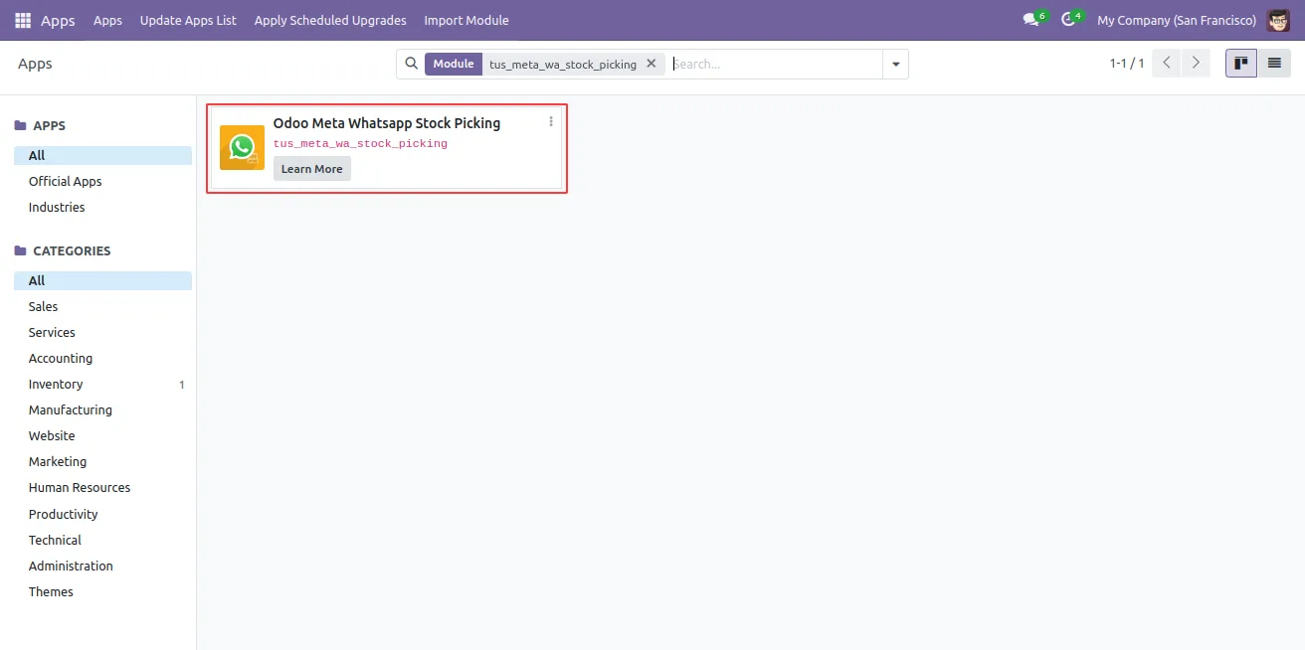
Task: Go to previous page arrow
Action: pos(1167,64)
